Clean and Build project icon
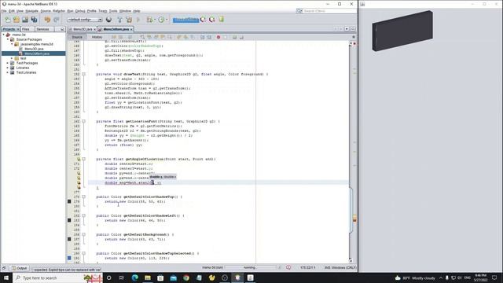The image size is (503, 283). coord(129,20)
